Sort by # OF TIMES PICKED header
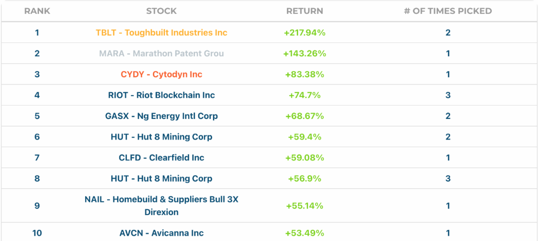Viewport: 538px width, 241px height. pyautogui.click(x=447, y=11)
